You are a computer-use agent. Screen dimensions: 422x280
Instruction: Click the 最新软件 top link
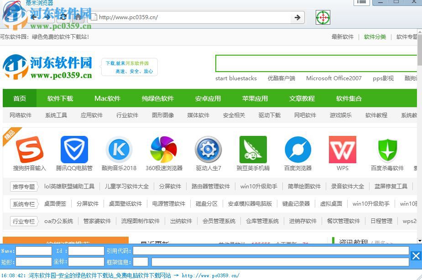pos(342,37)
